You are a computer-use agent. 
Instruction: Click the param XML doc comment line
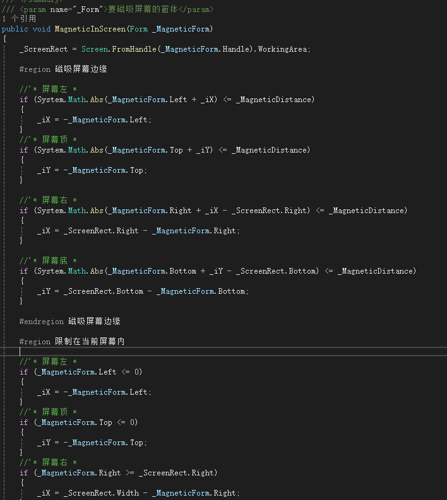pos(107,9)
